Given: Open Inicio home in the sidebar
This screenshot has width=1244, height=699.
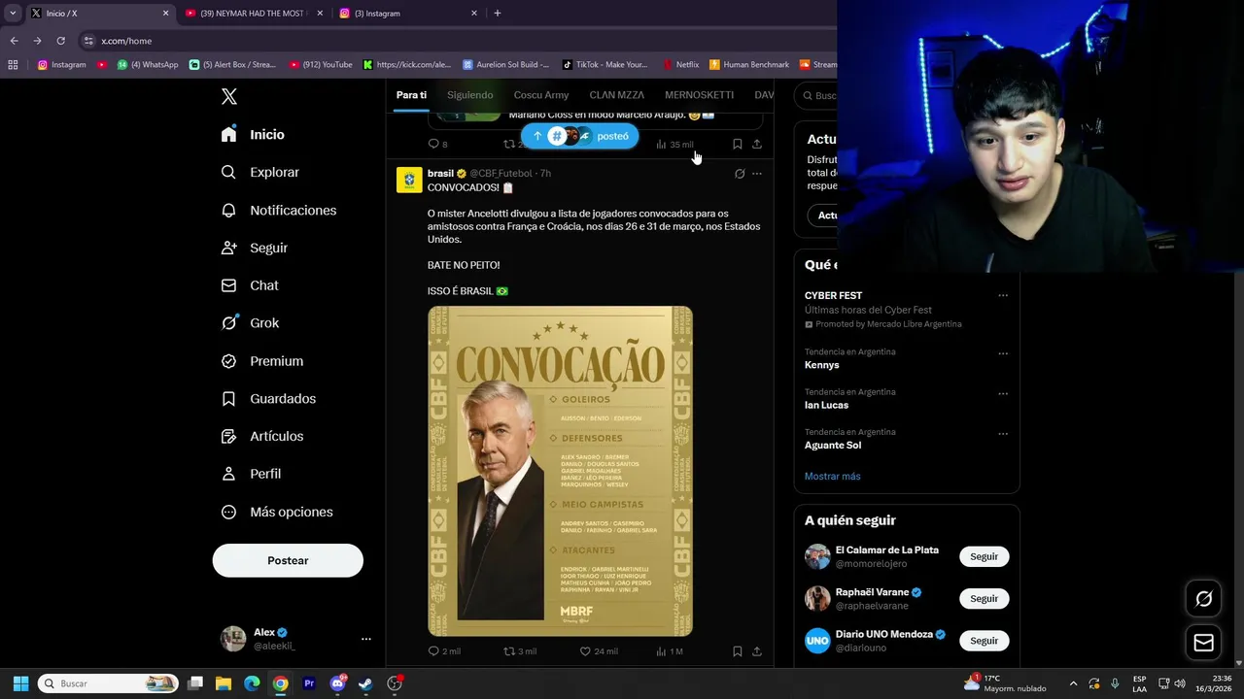Looking at the screenshot, I should [254, 135].
